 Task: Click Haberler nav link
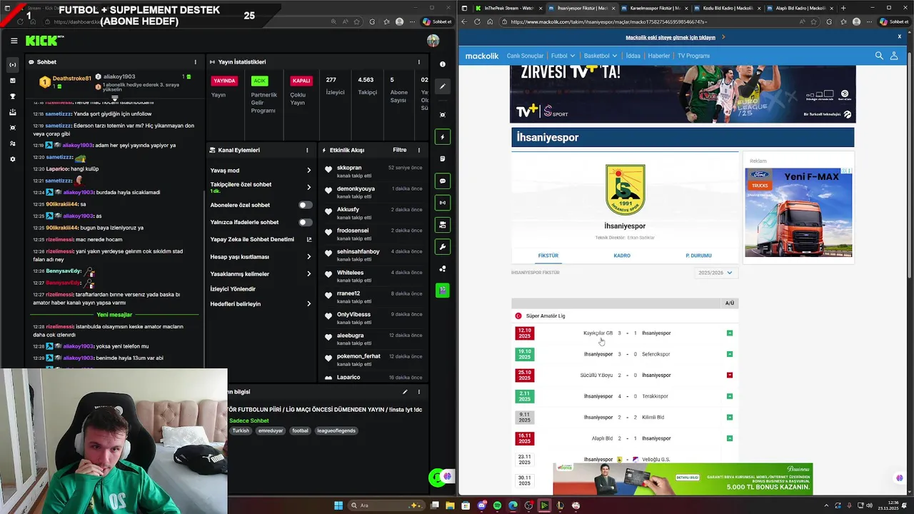pyautogui.click(x=659, y=56)
